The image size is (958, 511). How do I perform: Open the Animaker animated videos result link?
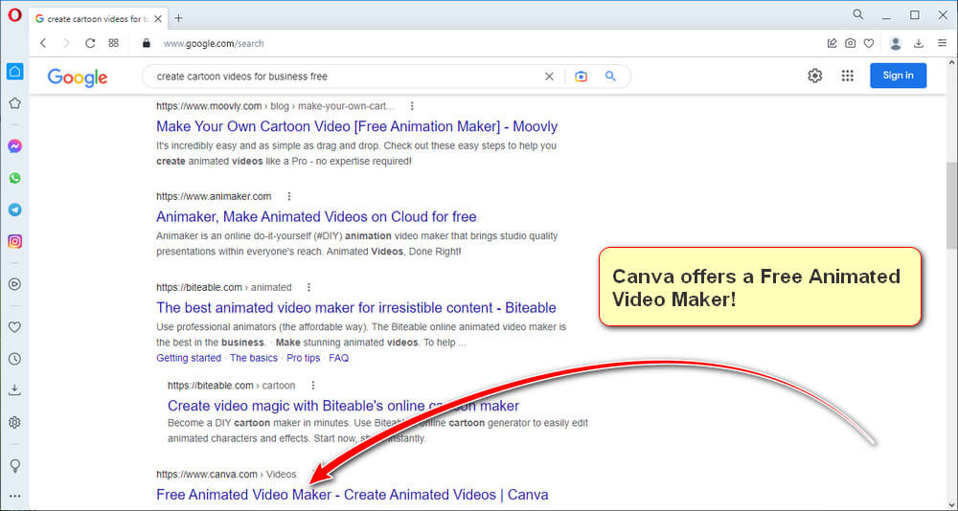point(316,216)
